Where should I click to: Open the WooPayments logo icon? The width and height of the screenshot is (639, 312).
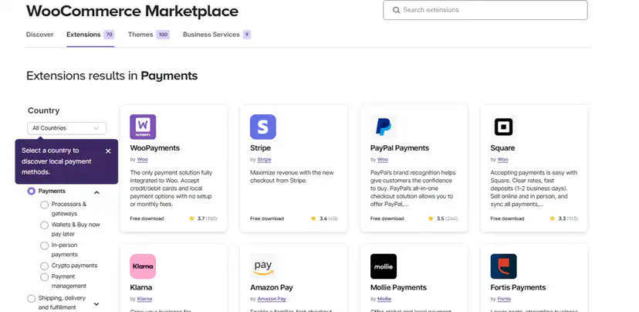(x=143, y=127)
